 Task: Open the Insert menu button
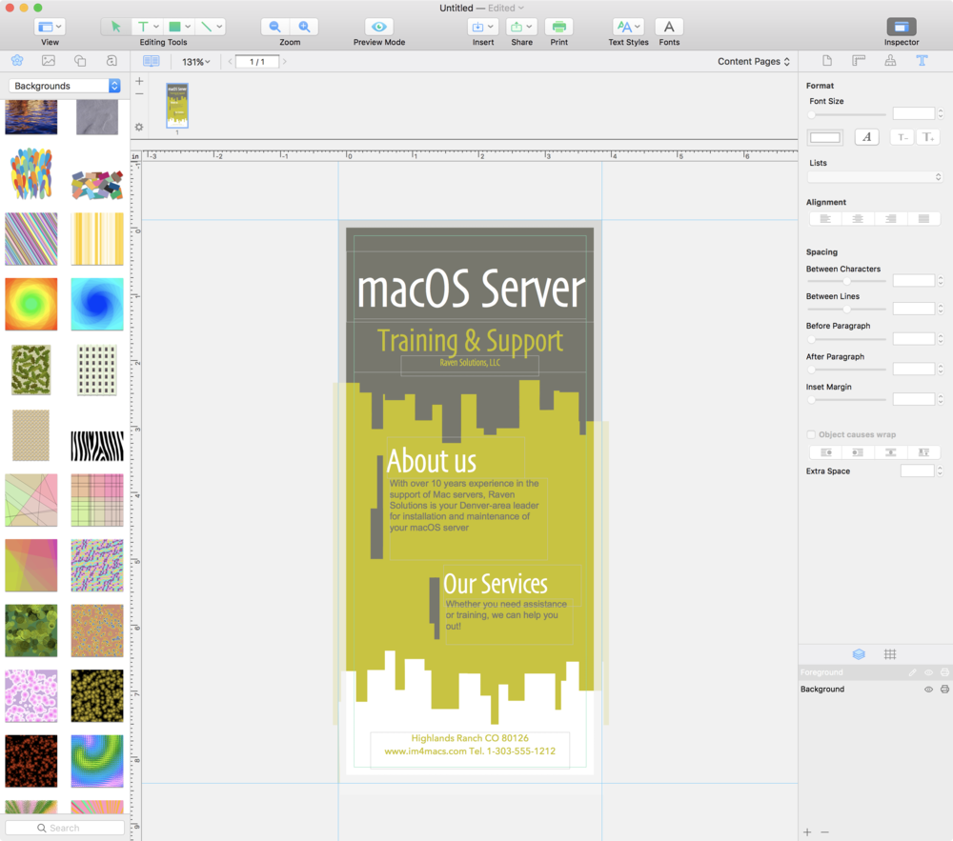tap(483, 27)
